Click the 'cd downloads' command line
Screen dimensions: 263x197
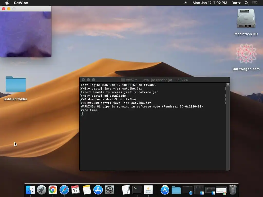[103, 96]
